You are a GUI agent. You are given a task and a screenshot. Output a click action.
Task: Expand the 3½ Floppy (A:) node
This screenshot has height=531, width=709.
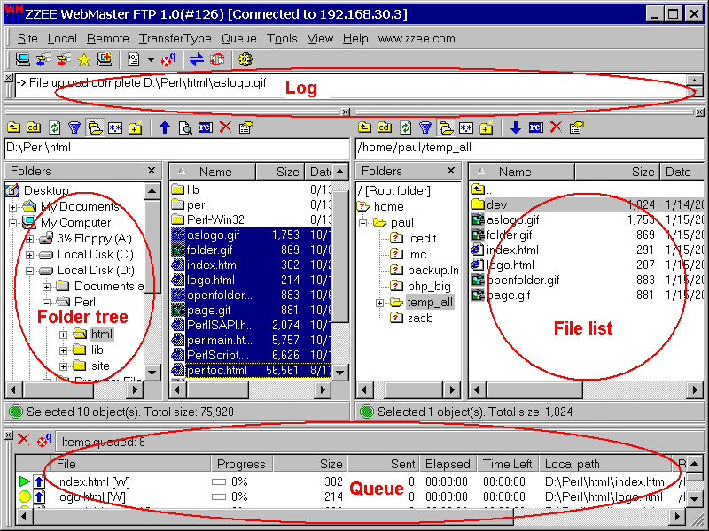pos(30,239)
